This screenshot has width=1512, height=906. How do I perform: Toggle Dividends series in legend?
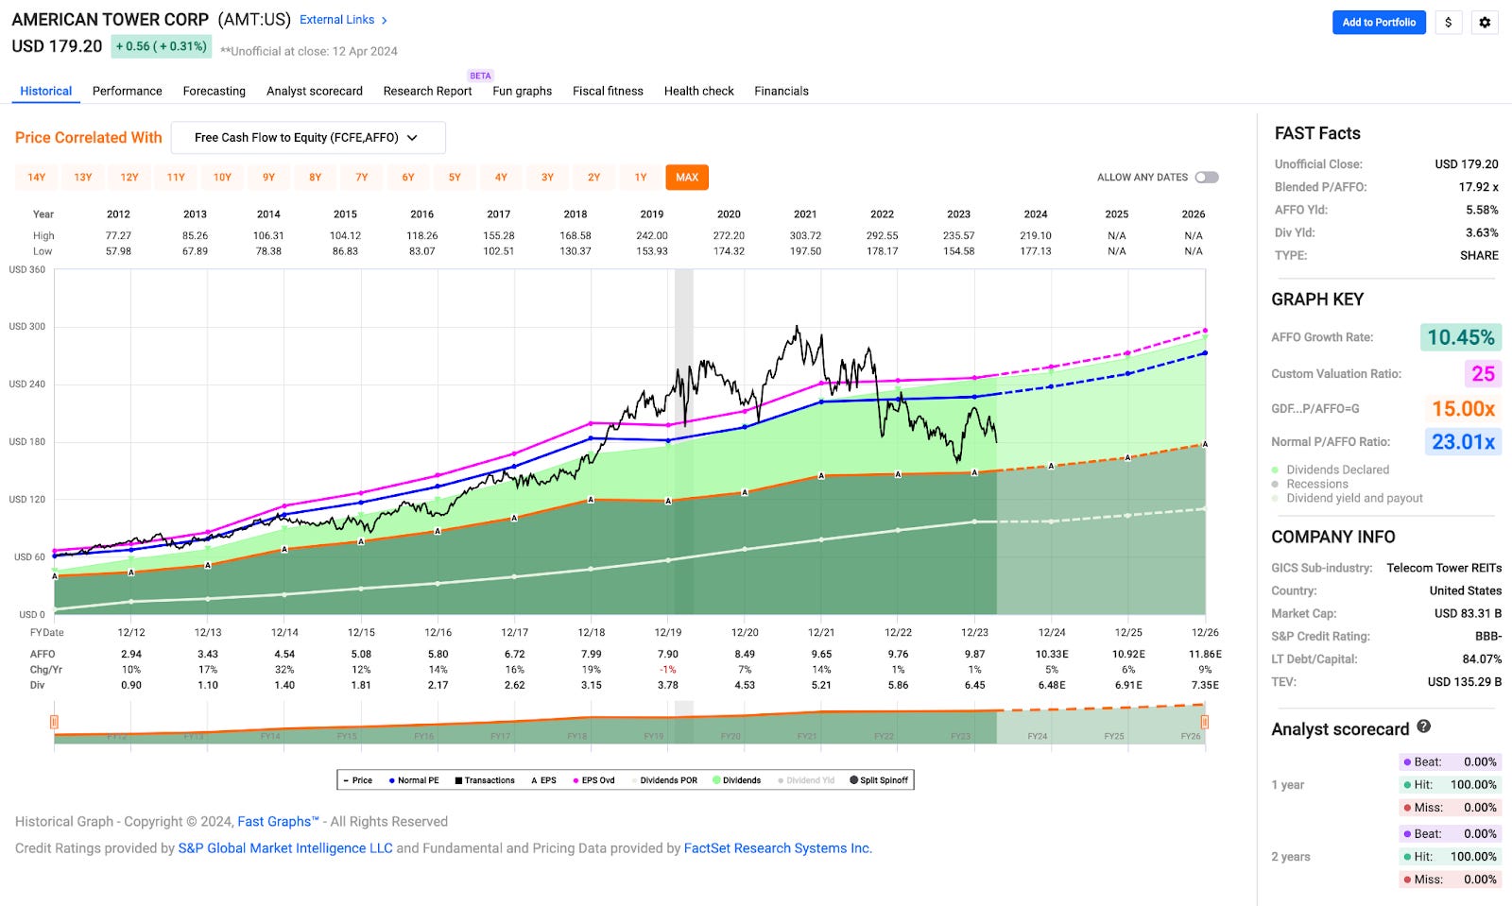click(x=737, y=780)
